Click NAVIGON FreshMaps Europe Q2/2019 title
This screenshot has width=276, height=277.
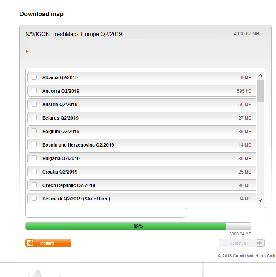[74, 34]
